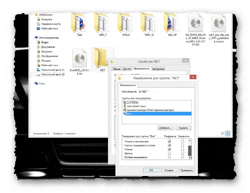The height and width of the screenshot is (193, 250).
Task: Open the Test folder icon
Action: point(79,23)
